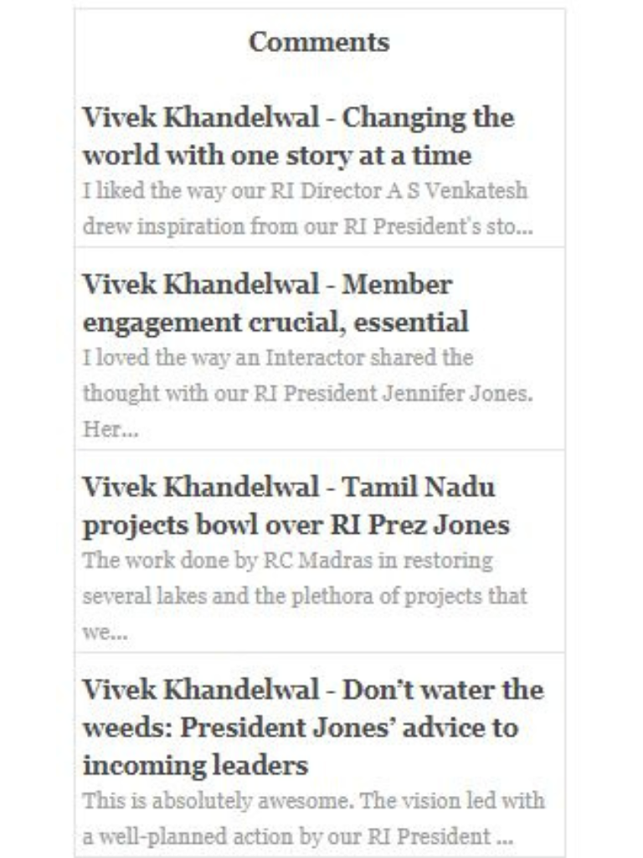
Task: Click the Comments heading
Action: click(320, 42)
